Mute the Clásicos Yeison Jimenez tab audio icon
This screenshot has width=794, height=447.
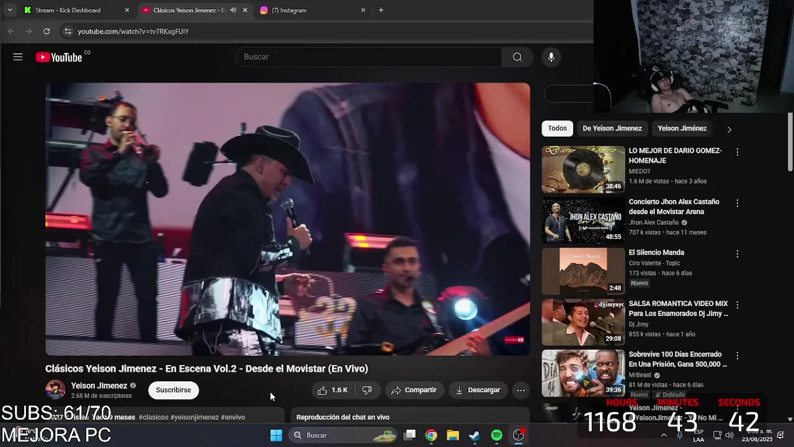(233, 10)
